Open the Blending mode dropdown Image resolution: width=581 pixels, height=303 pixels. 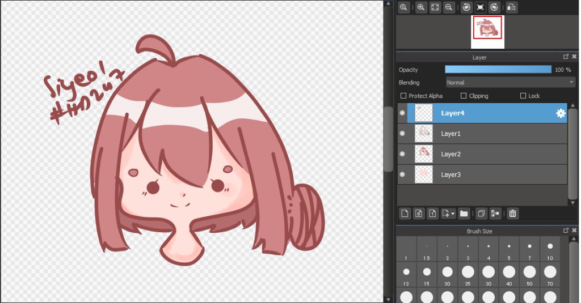[510, 83]
